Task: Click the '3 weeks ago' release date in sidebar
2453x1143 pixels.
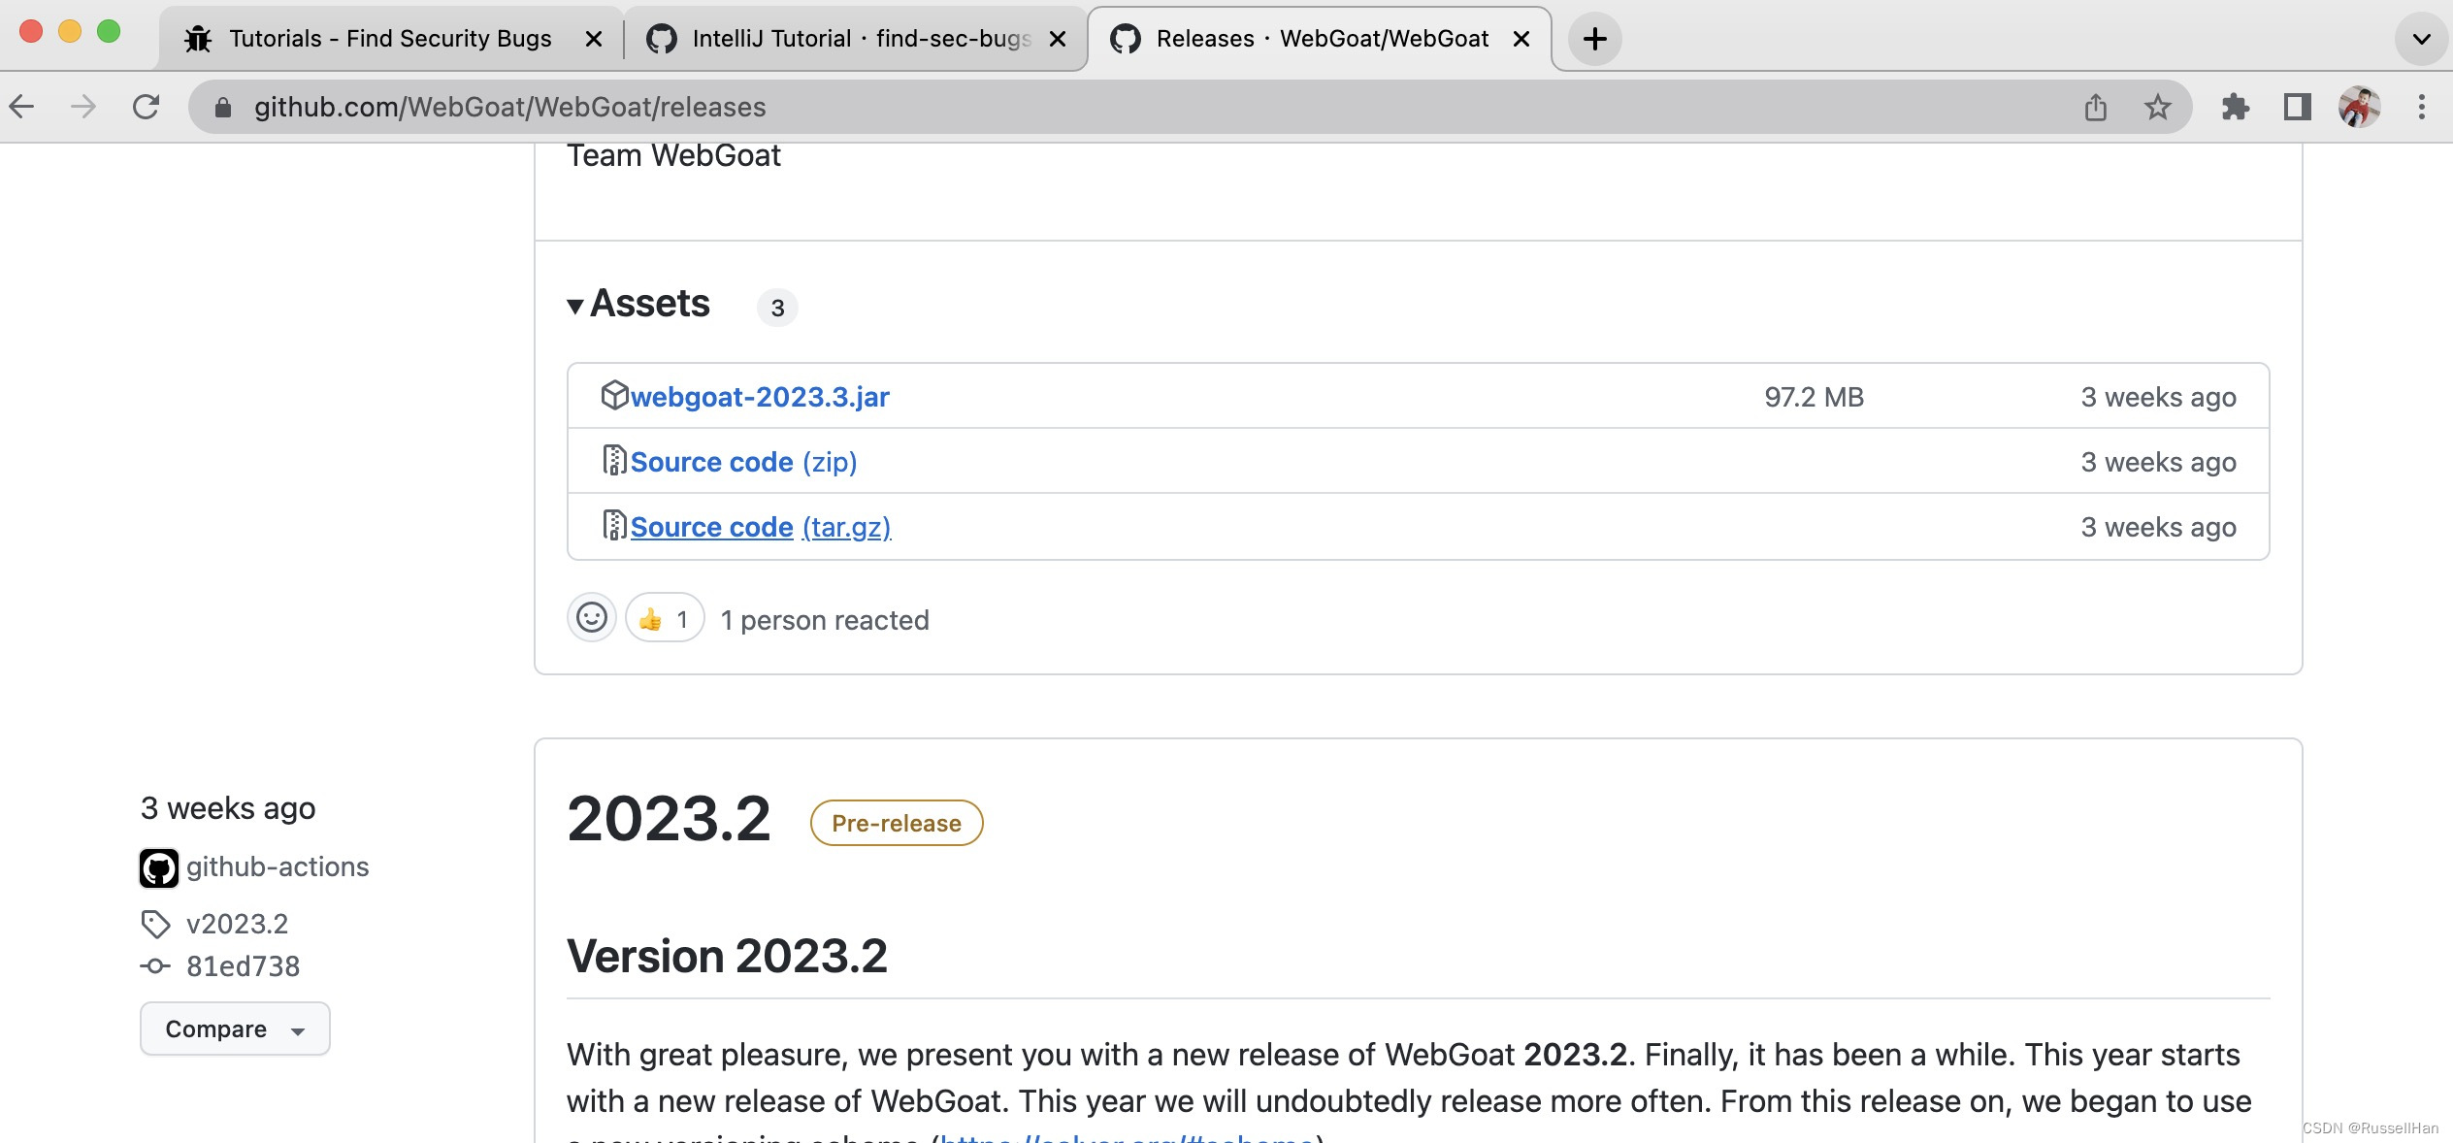Action: [228, 808]
